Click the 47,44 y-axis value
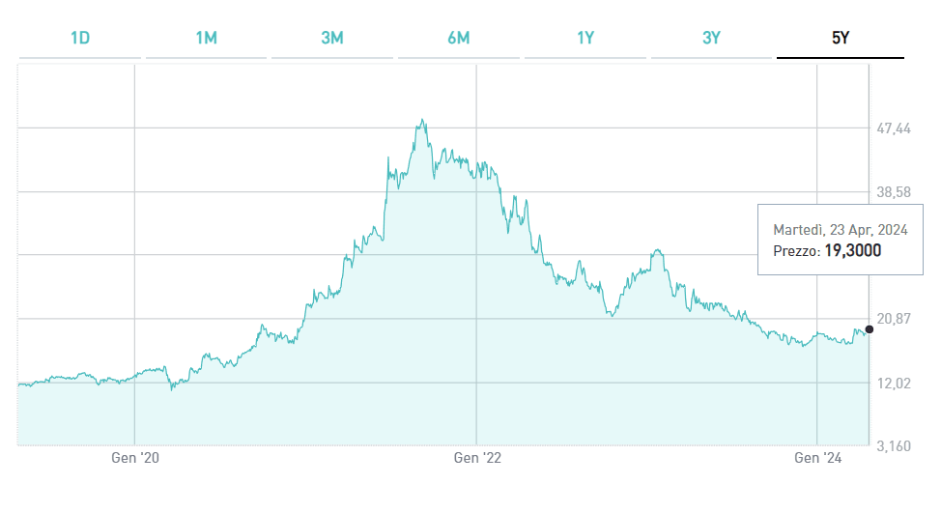This screenshot has height=513, width=941. [894, 128]
